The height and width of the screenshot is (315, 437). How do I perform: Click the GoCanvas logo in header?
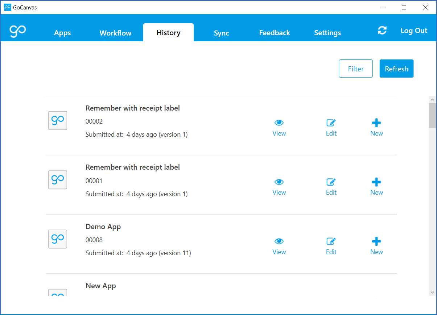(18, 31)
